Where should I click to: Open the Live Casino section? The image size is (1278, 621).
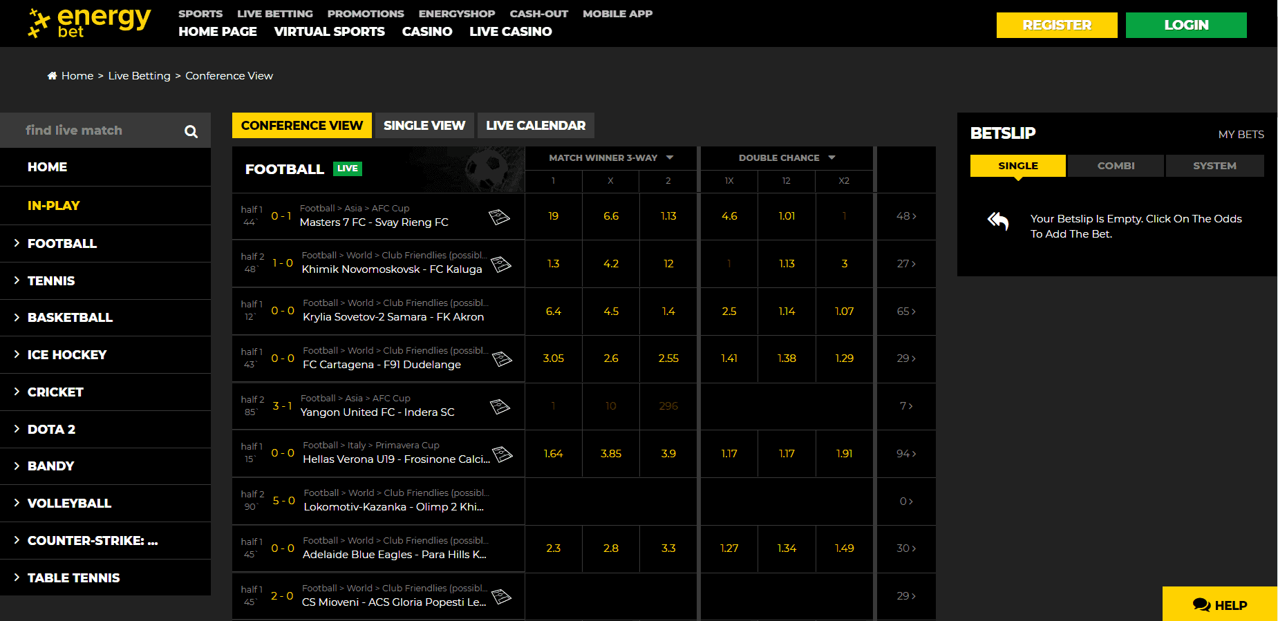click(x=511, y=32)
